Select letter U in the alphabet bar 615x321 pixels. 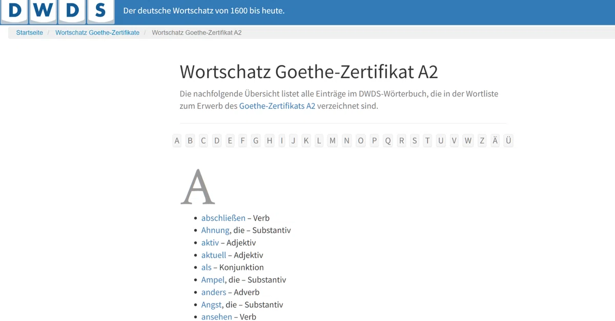441,141
